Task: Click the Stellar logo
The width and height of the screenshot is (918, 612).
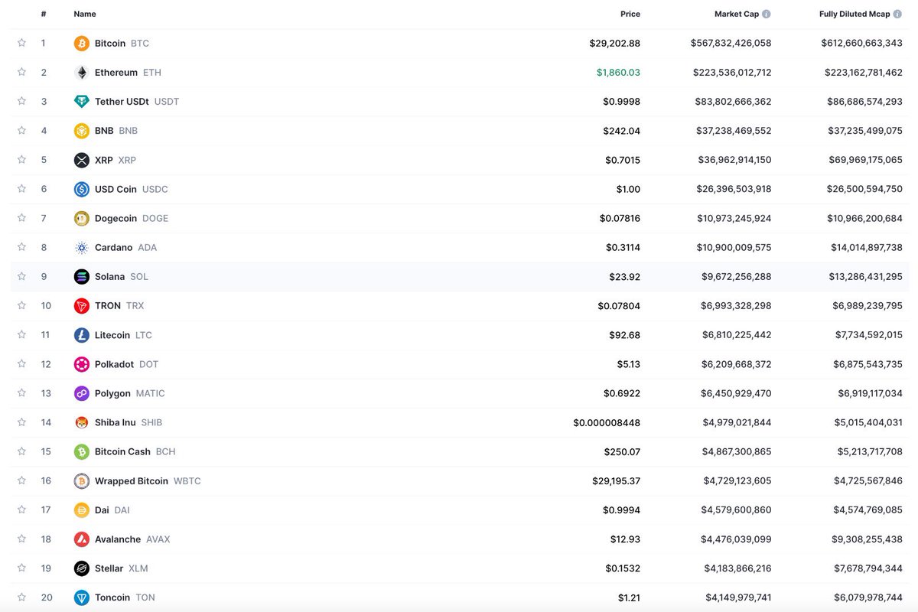Action: pos(82,568)
